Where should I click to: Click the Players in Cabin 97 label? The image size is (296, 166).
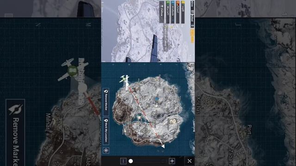pyautogui.click(x=166, y=38)
